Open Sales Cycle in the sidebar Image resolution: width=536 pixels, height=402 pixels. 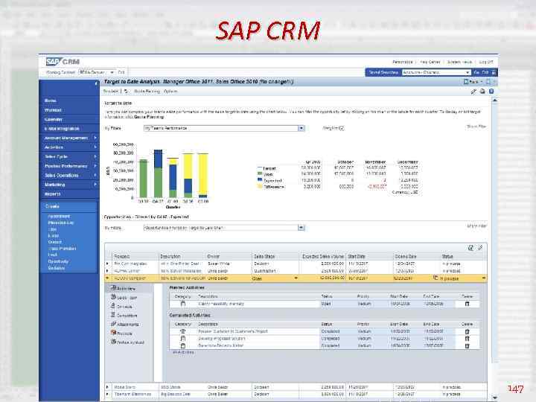(x=56, y=156)
